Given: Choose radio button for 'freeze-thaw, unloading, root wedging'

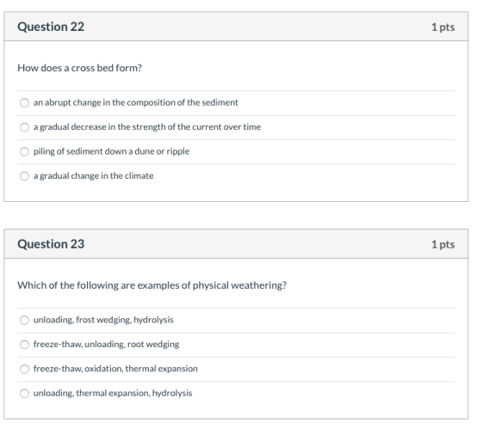Looking at the screenshot, I should pyautogui.click(x=24, y=345).
